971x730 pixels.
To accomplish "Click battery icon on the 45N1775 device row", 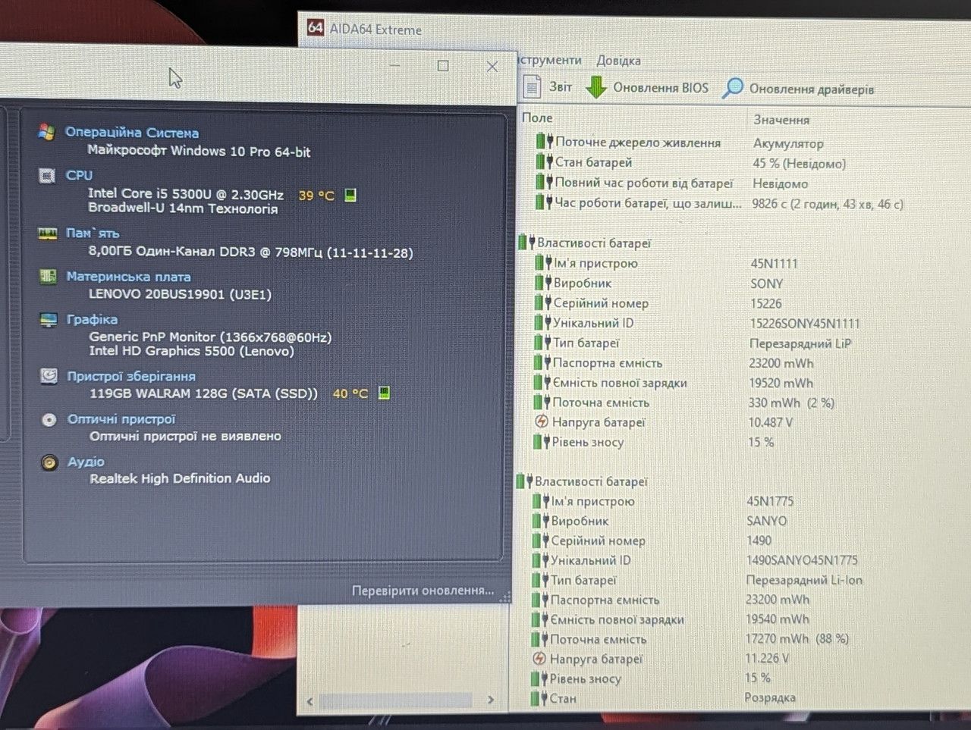I will tap(540, 501).
